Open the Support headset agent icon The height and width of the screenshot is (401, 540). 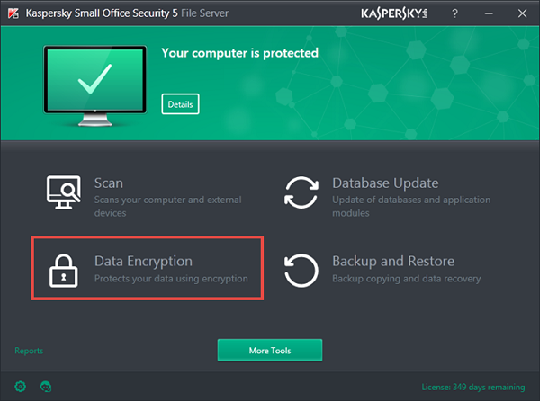click(x=46, y=386)
